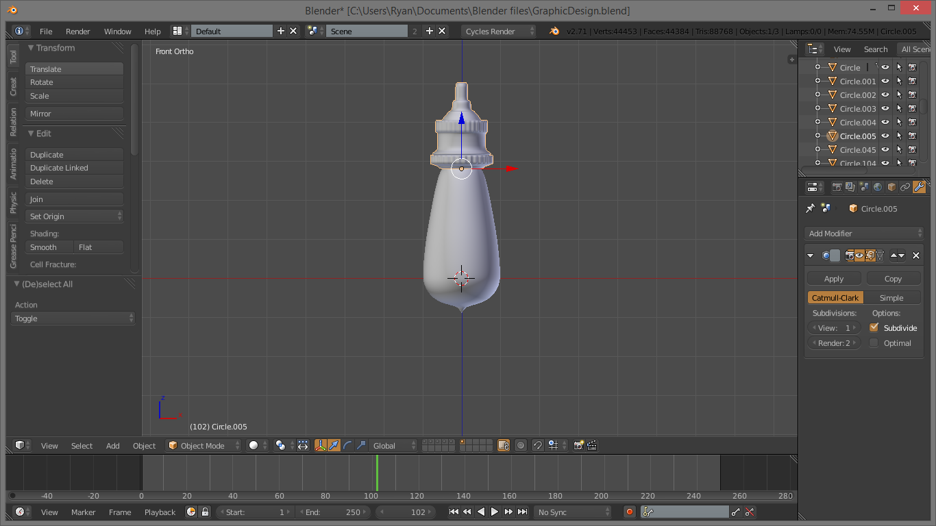Open the Modifiers wrench tab

tap(920, 187)
